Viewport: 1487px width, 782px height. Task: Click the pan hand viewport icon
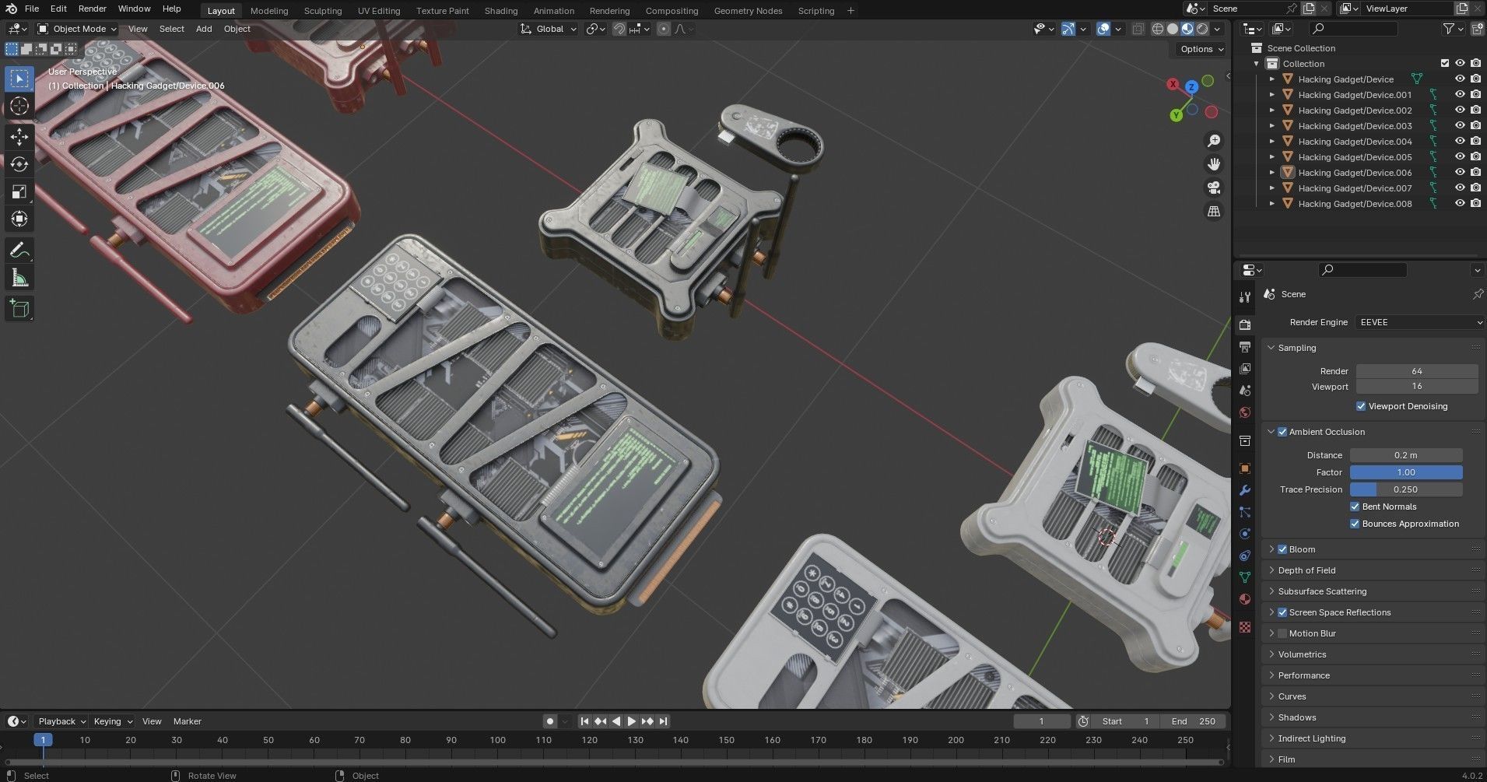point(1214,164)
